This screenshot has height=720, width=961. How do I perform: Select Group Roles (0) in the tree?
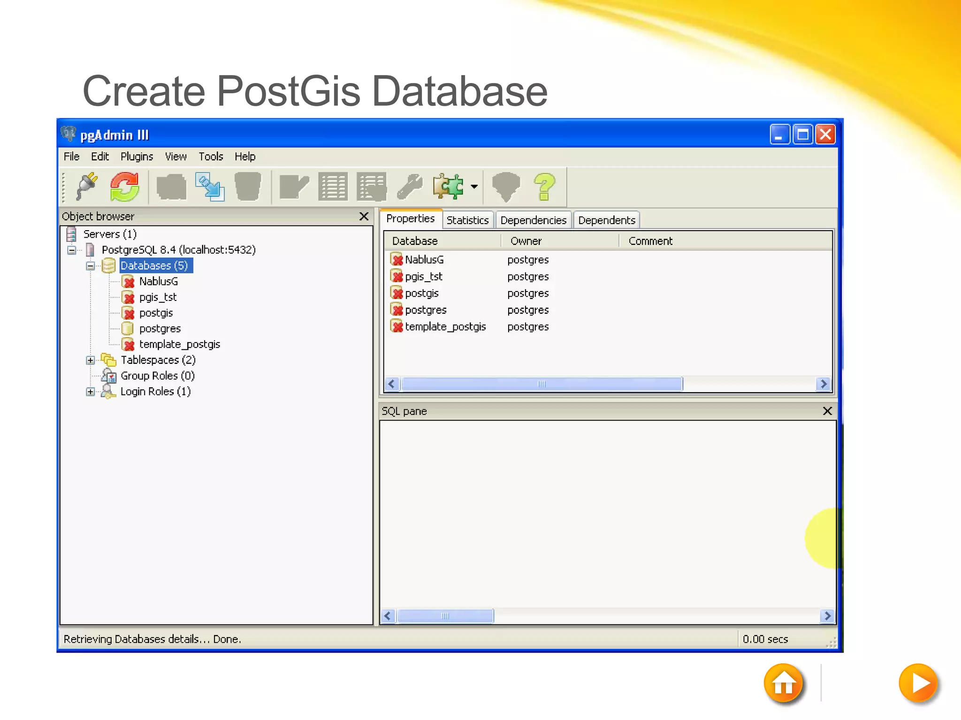click(x=158, y=376)
